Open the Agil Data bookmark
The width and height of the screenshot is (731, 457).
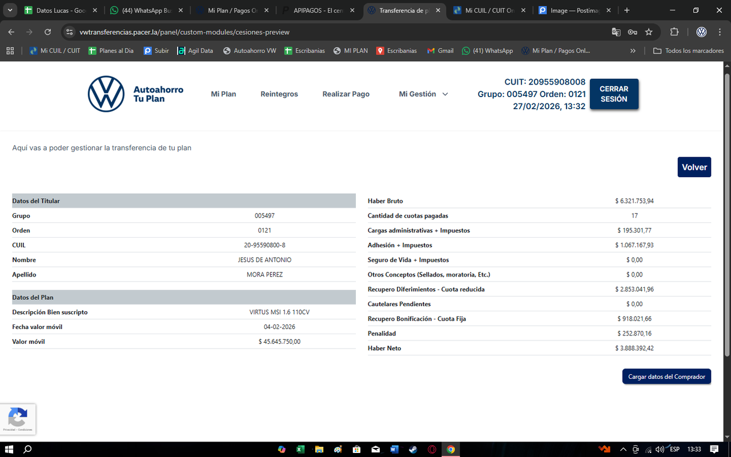click(x=195, y=50)
